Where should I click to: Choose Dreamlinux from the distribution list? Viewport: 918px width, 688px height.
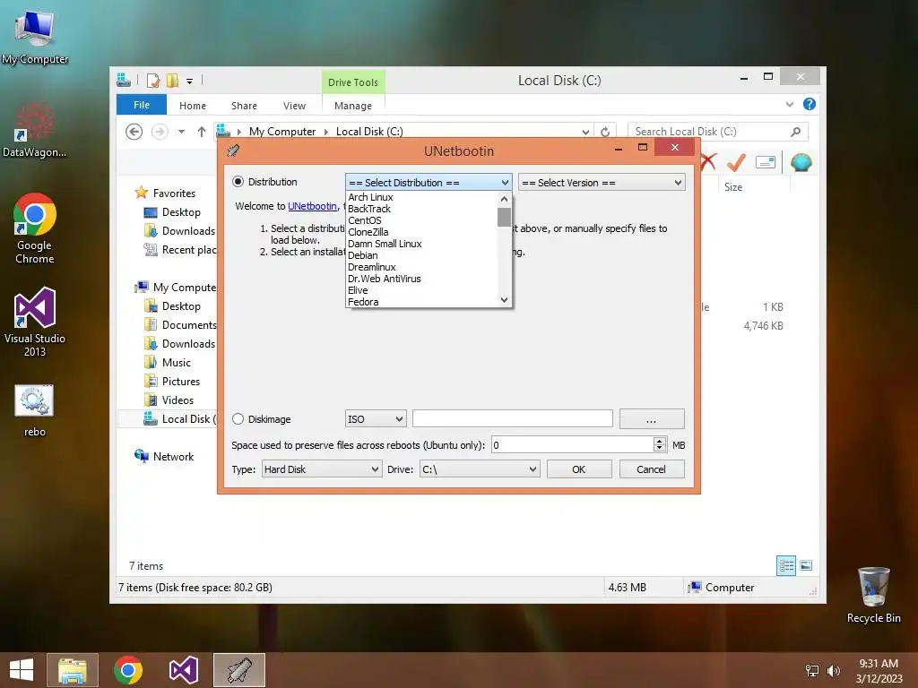372,267
